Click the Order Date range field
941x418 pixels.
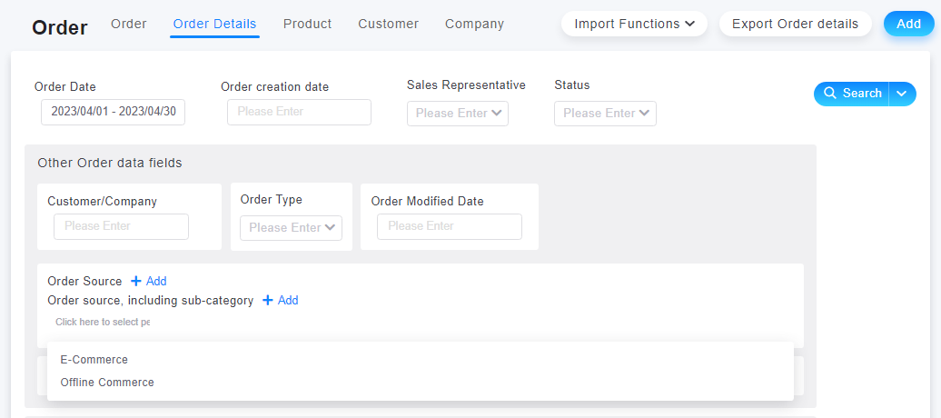pos(113,113)
